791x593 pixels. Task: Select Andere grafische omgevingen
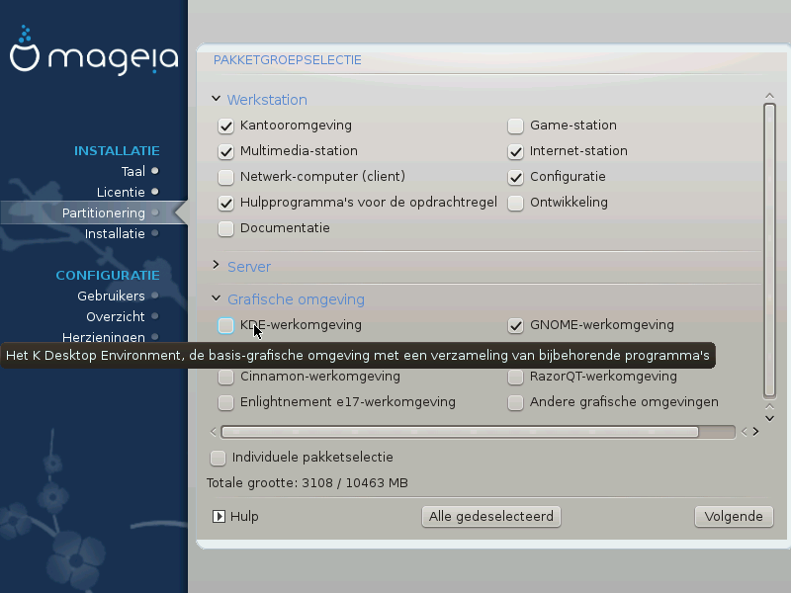tap(515, 402)
